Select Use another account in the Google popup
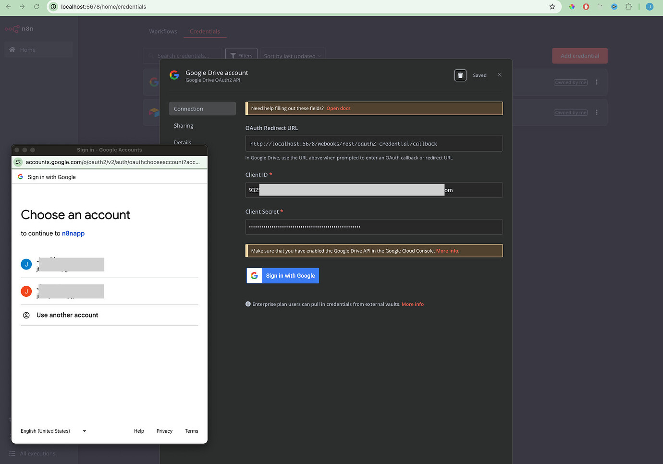The height and width of the screenshot is (464, 663). (67, 315)
